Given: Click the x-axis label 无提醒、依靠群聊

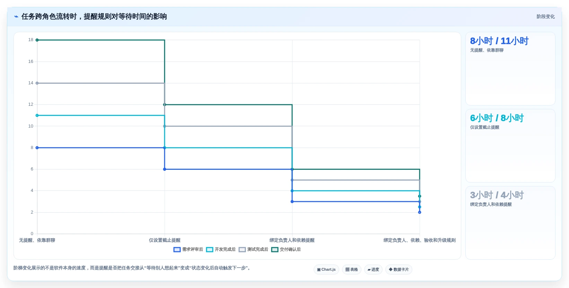Looking at the screenshot, I should tap(37, 240).
